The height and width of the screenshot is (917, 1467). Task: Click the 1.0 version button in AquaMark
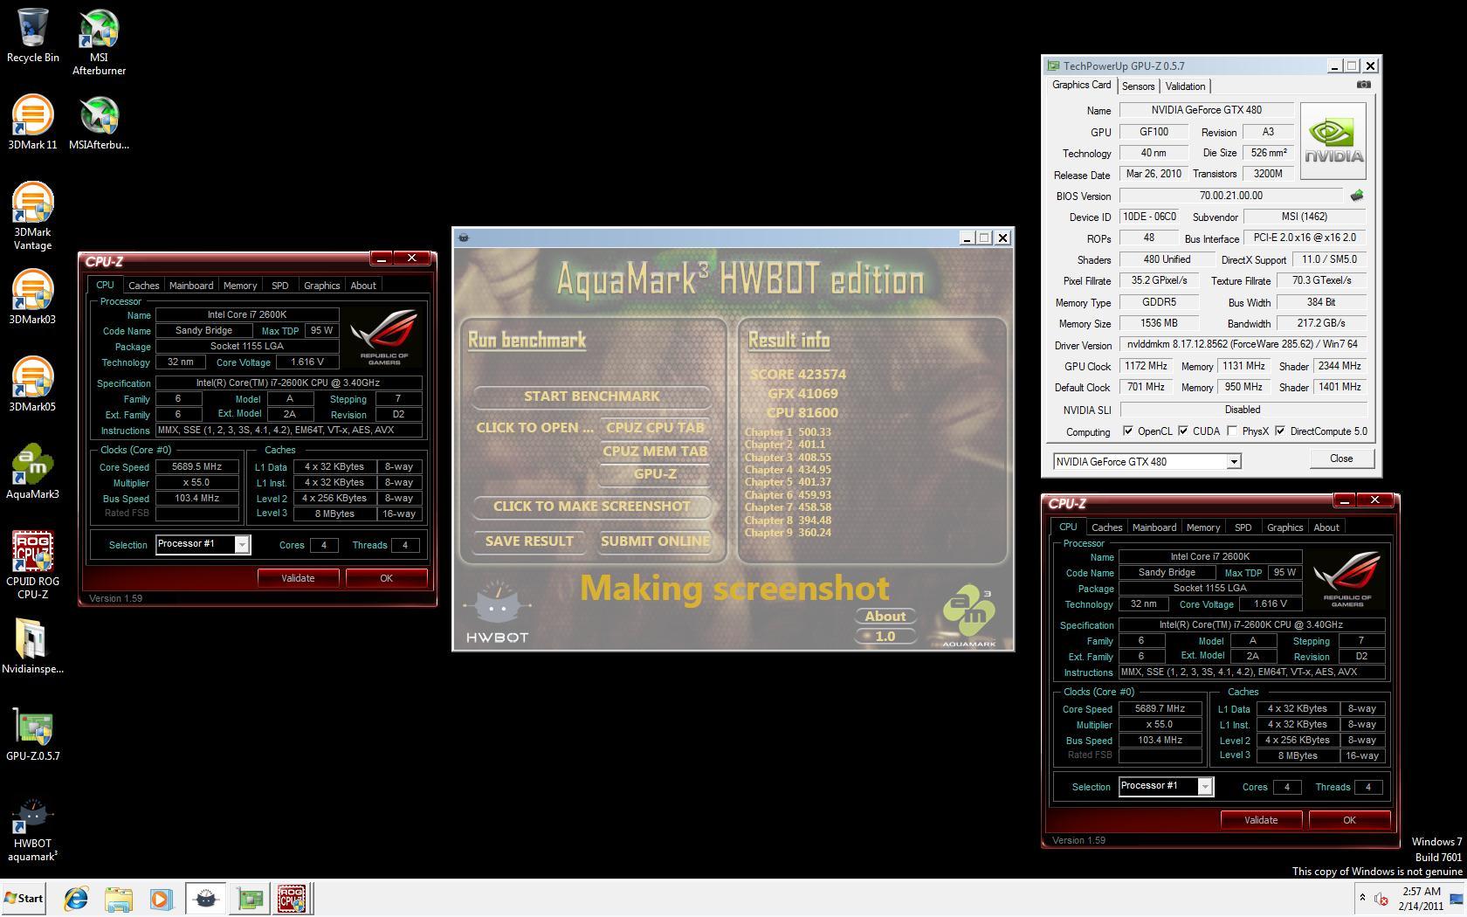(x=885, y=637)
